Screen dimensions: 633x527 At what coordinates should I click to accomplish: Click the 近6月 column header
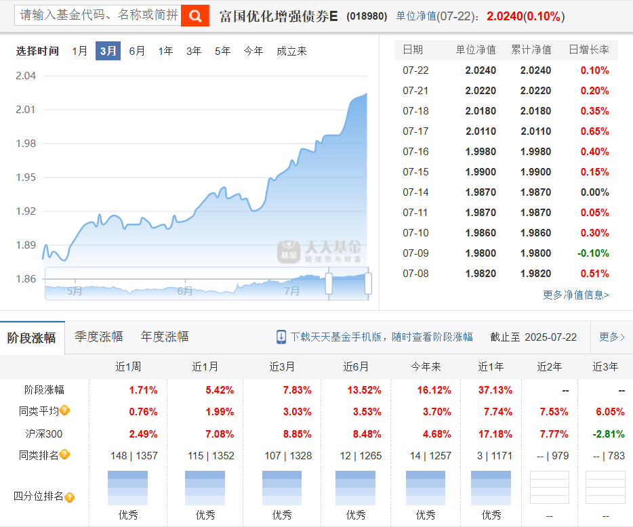click(356, 366)
